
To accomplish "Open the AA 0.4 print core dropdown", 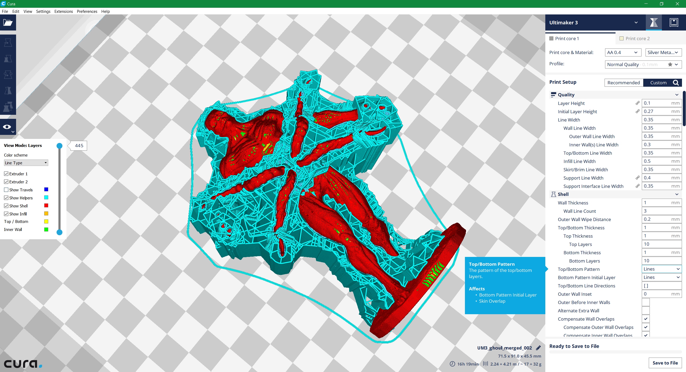I will pyautogui.click(x=623, y=52).
